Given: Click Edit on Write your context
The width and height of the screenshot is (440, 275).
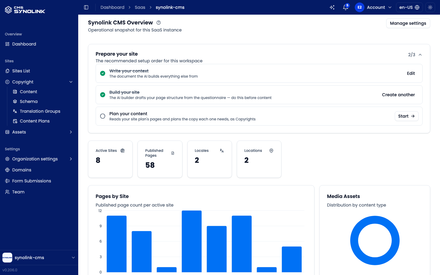Looking at the screenshot, I should [x=411, y=73].
